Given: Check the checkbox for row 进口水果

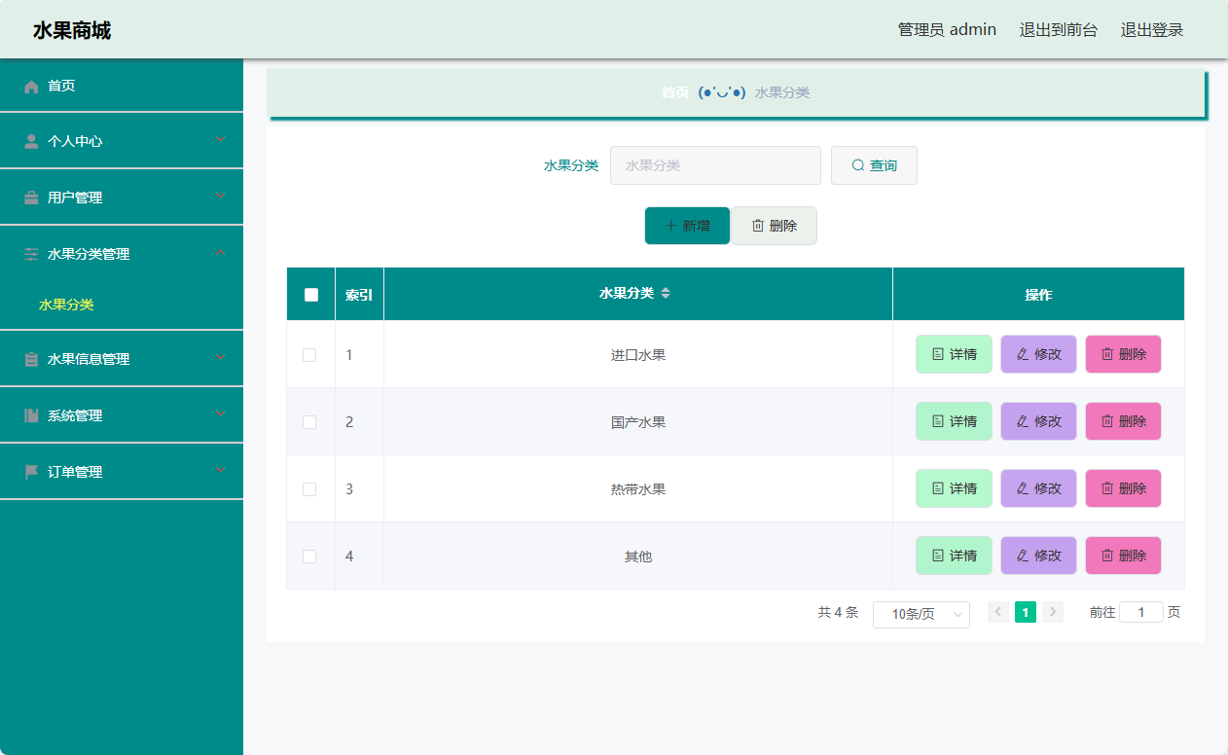Looking at the screenshot, I should tap(309, 354).
